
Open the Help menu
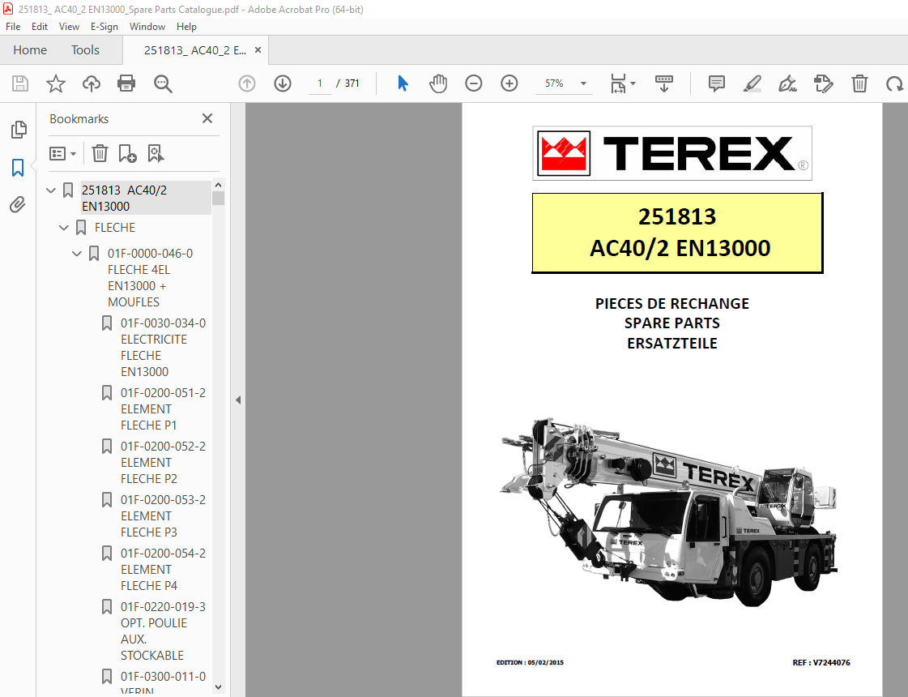click(x=186, y=27)
